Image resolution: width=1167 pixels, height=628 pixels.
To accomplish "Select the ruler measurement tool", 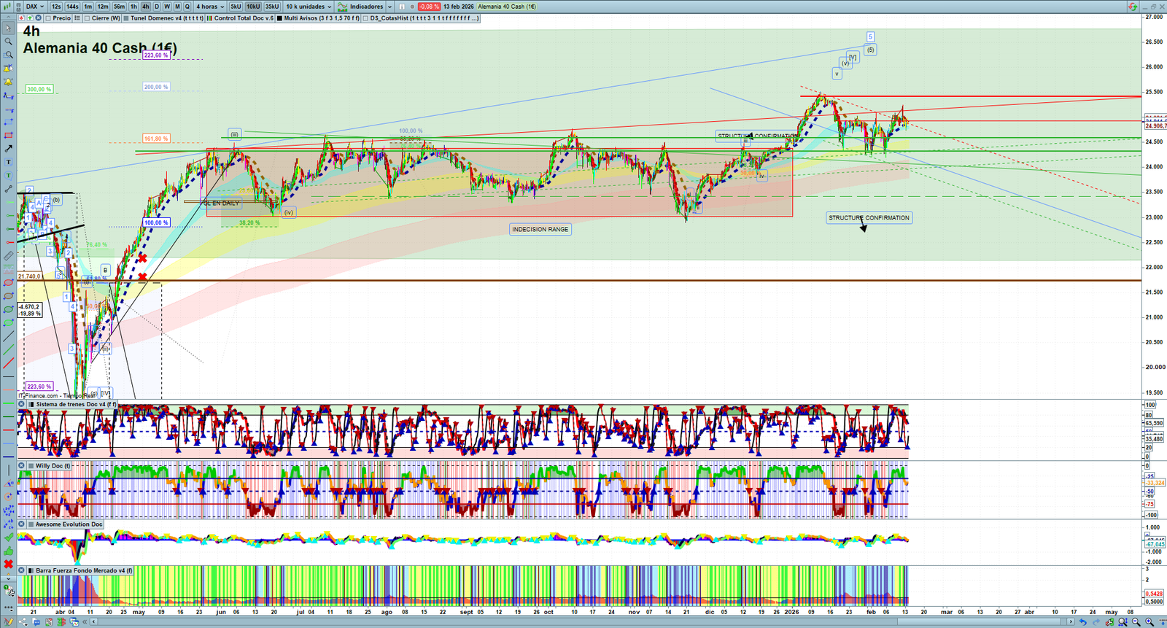I will click(8, 256).
